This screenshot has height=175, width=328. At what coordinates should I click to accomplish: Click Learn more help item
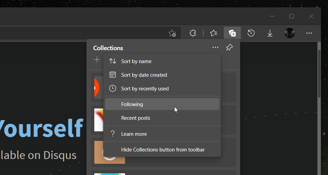[x=134, y=134]
